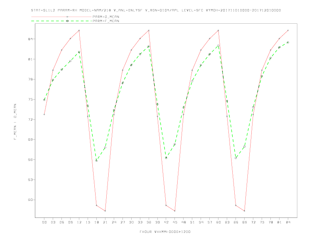Select the green F_MEAN point at hour 00
The width and height of the screenshot is (314, 242).
tap(44, 100)
